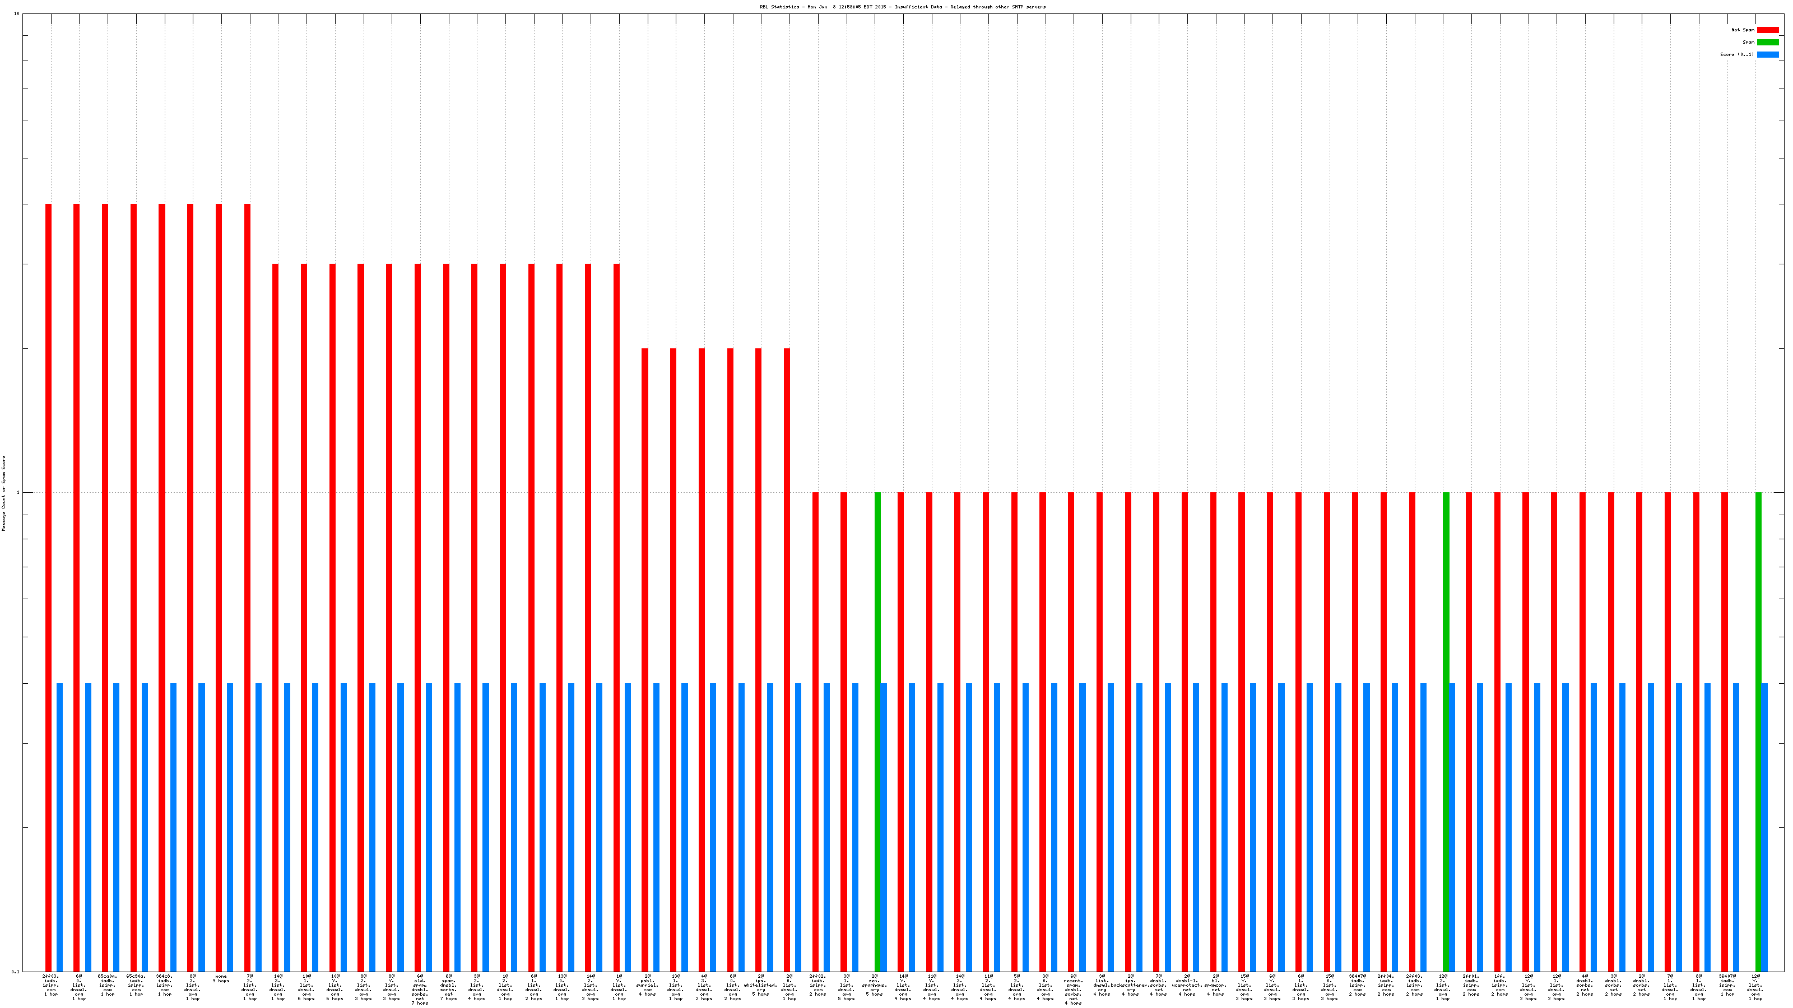Viewport: 1793px width, 1008px height.
Task: Click the 'none 9 hops' x-axis label
Action: tap(221, 979)
